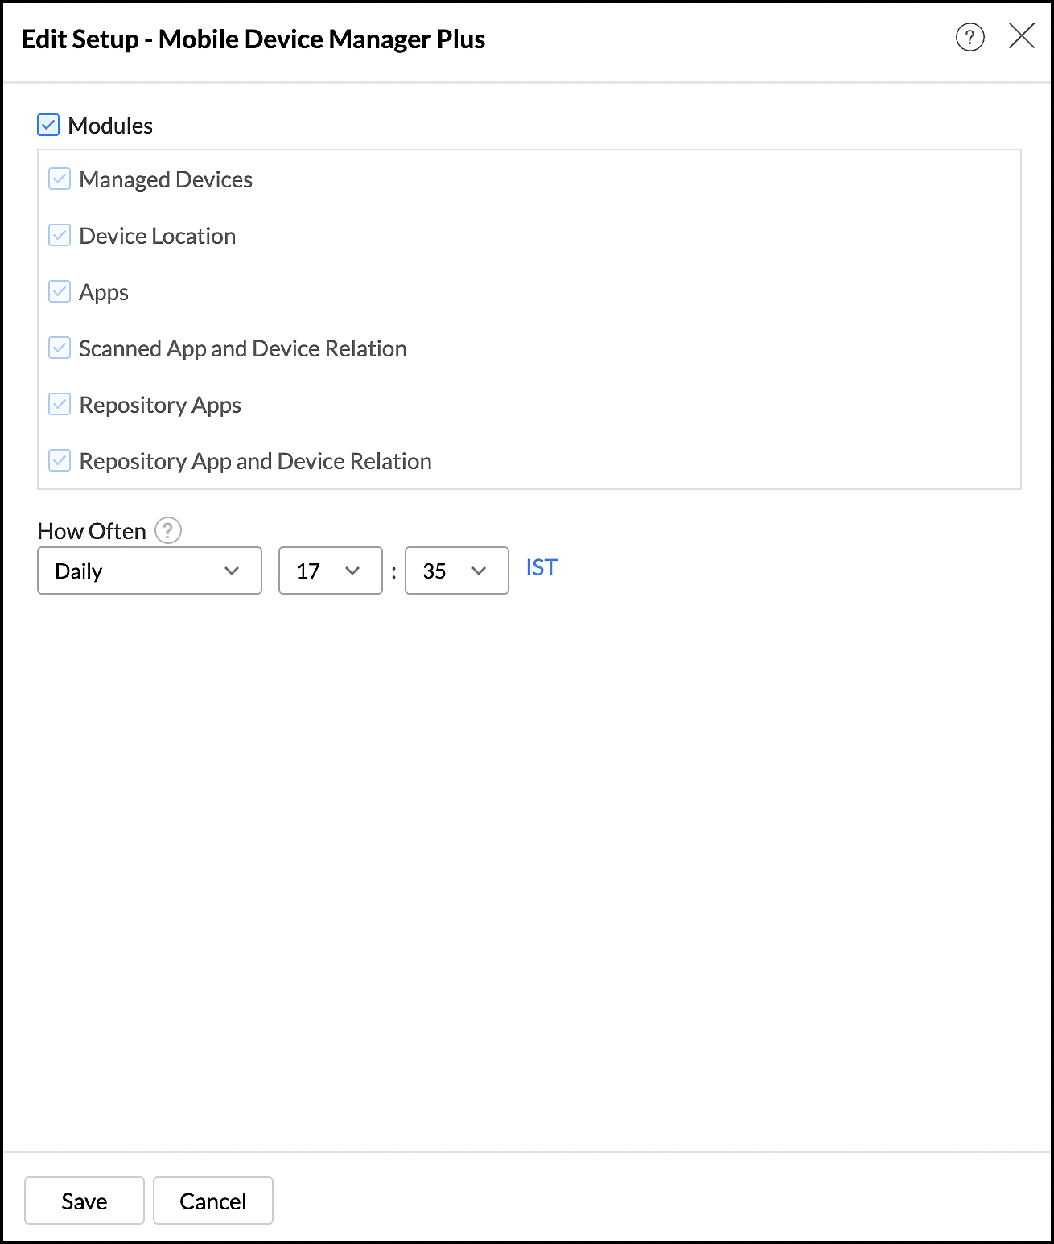Disable the Device Location module
The height and width of the screenshot is (1244, 1054).
(59, 235)
